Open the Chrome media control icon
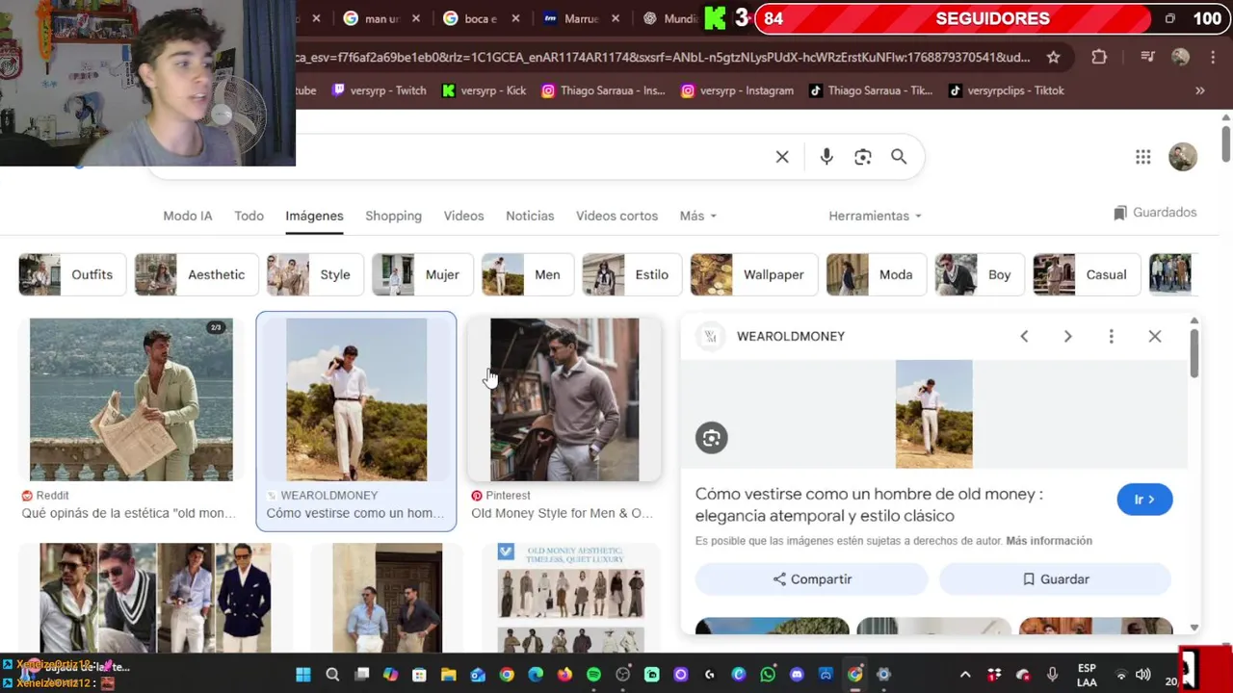Screen dimensions: 1233x693 1147,57
